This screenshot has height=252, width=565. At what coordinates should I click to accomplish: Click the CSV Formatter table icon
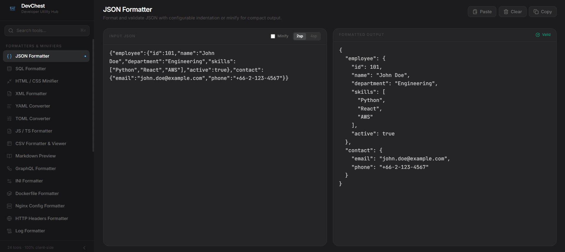point(9,144)
